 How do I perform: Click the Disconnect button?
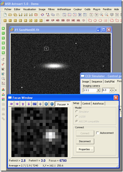[x=85, y=141]
